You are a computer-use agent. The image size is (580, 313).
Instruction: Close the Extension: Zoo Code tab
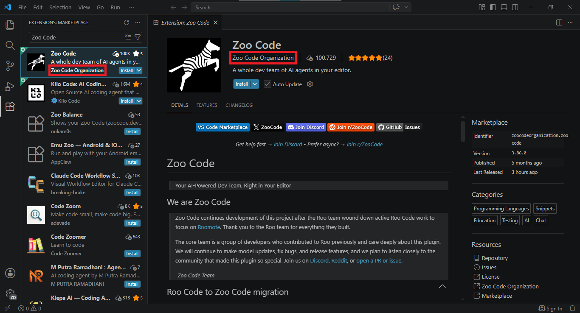point(216,22)
